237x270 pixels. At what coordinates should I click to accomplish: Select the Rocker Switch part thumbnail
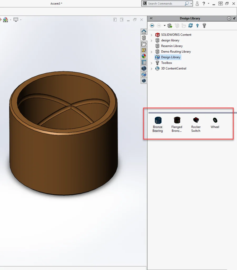click(196, 120)
